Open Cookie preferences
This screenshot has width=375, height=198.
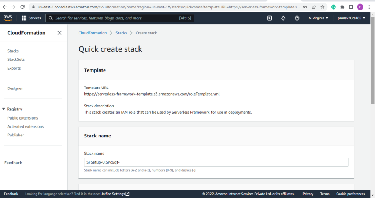click(350, 194)
